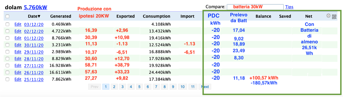Check the box for 28/11/20 row
Viewport: 343px width, 97px height.
[x=8, y=59]
